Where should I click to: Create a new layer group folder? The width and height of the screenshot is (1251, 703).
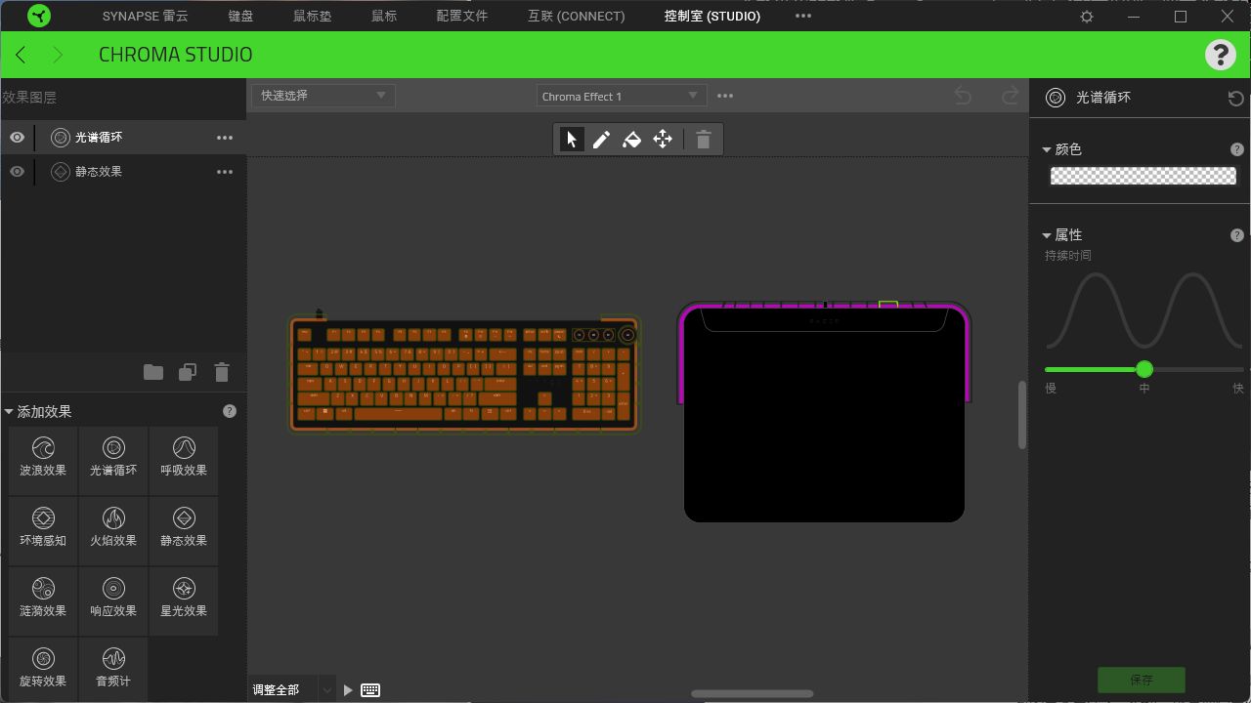pos(153,372)
